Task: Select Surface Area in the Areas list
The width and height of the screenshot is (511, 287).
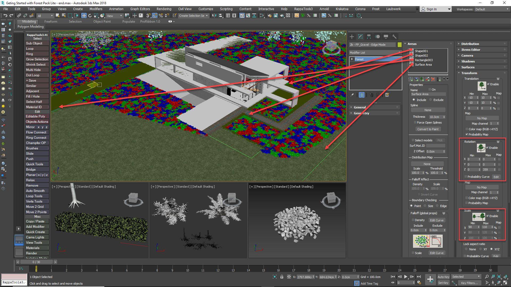Action: tap(423, 65)
